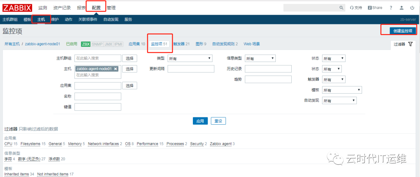Filter by Filesystems application
The height and width of the screenshot is (177, 420).
[x=31, y=144]
